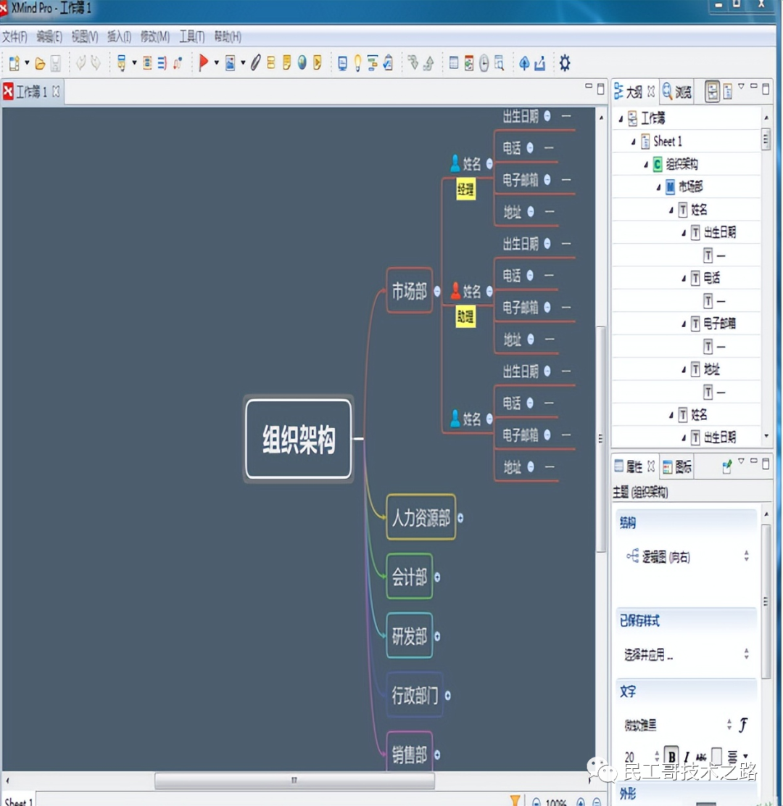Open settings gear icon in toolbar
The height and width of the screenshot is (806, 783).
[565, 63]
